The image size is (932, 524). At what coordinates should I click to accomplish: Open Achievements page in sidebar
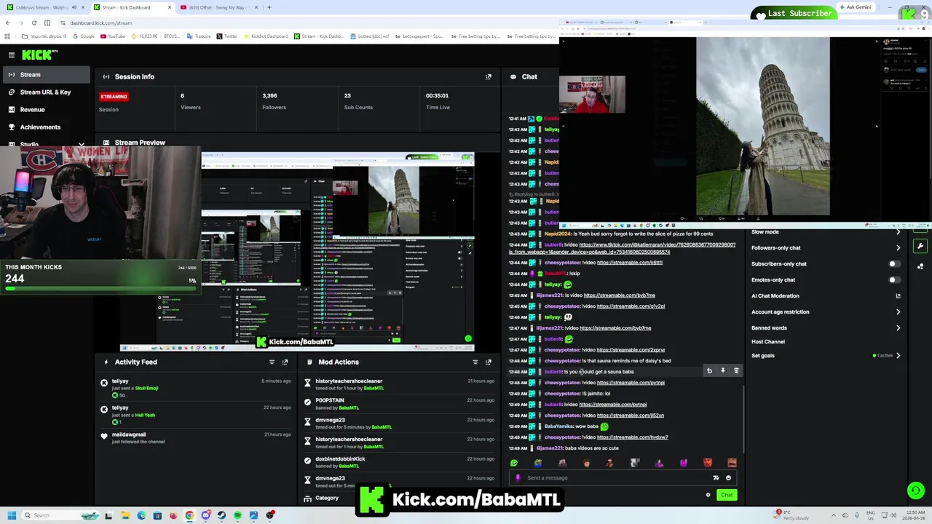point(45,127)
